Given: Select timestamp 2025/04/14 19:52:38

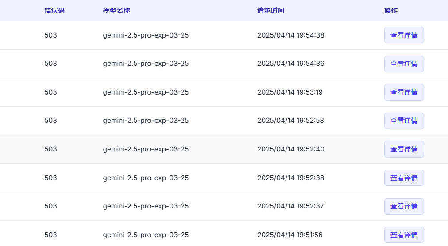Looking at the screenshot, I should point(290,178).
